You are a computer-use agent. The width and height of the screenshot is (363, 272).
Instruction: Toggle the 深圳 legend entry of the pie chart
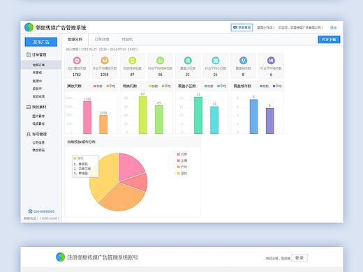(x=182, y=173)
